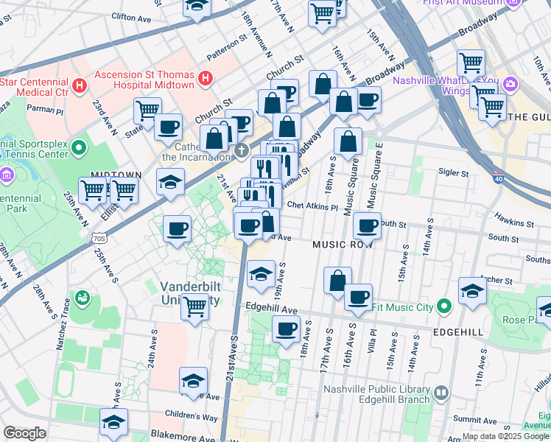Select the coffee cup marker on Vanderbilt campus paths
The width and height of the screenshot is (551, 442).
(177, 231)
